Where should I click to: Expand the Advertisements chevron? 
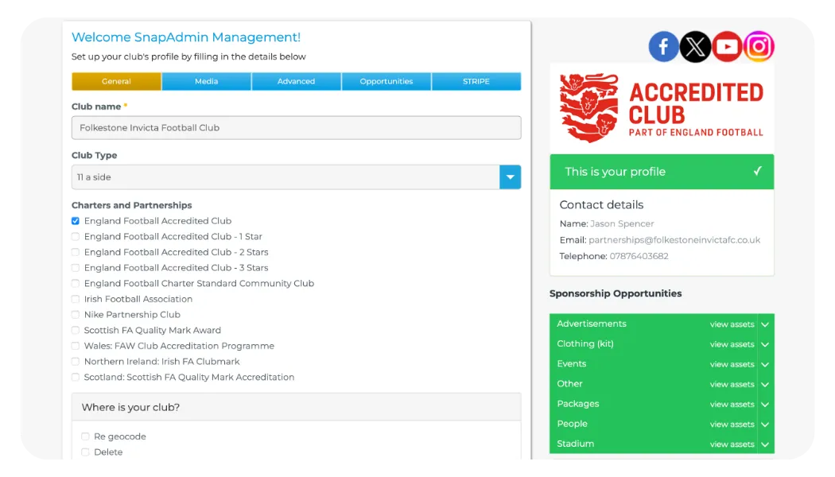(x=765, y=324)
